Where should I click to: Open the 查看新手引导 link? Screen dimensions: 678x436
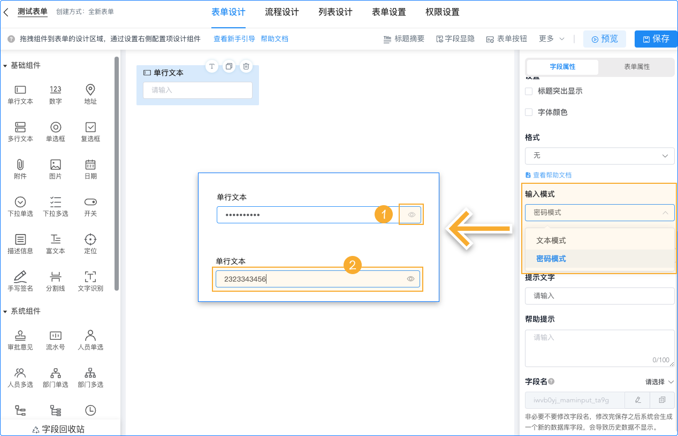click(234, 39)
